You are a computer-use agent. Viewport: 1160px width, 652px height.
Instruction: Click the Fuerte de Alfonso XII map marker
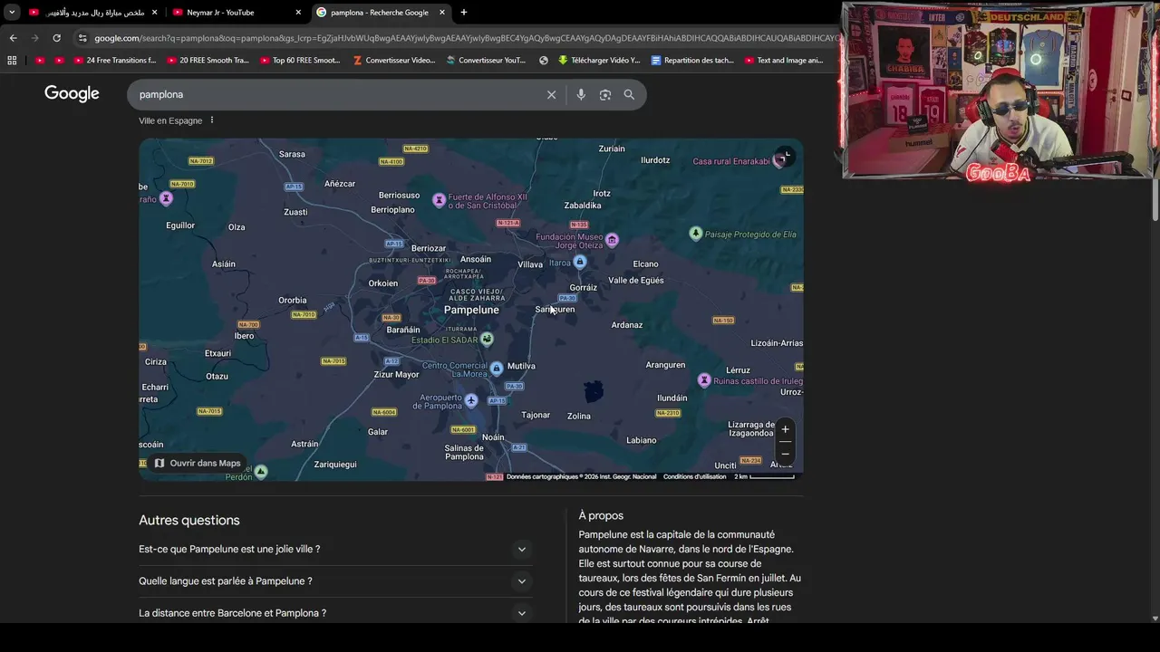(439, 200)
